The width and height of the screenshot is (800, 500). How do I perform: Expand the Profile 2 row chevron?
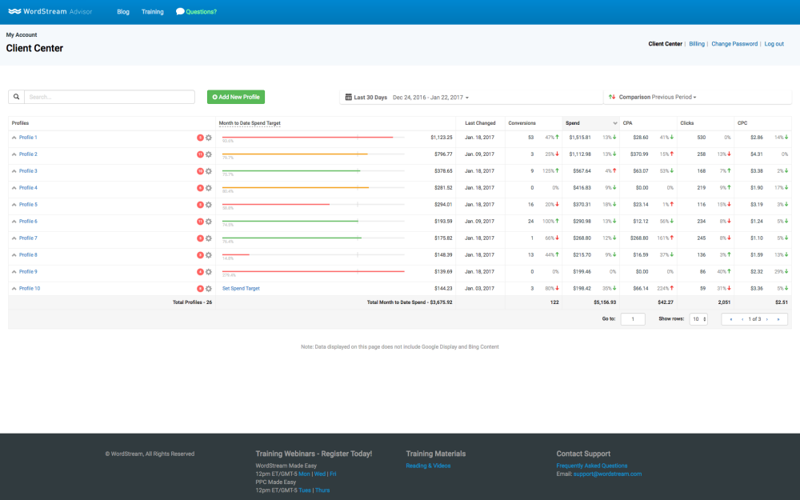14,154
